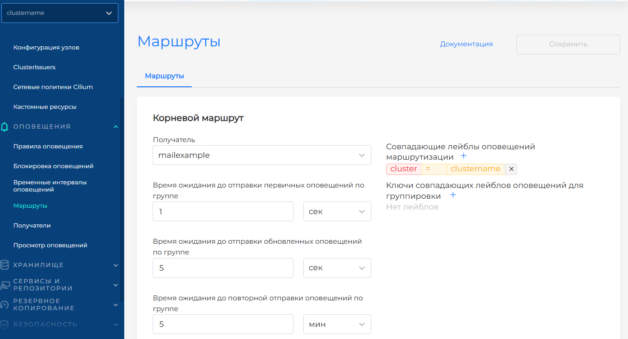Click the shield icon beside Безопасность
The image size is (628, 339).
(5, 324)
